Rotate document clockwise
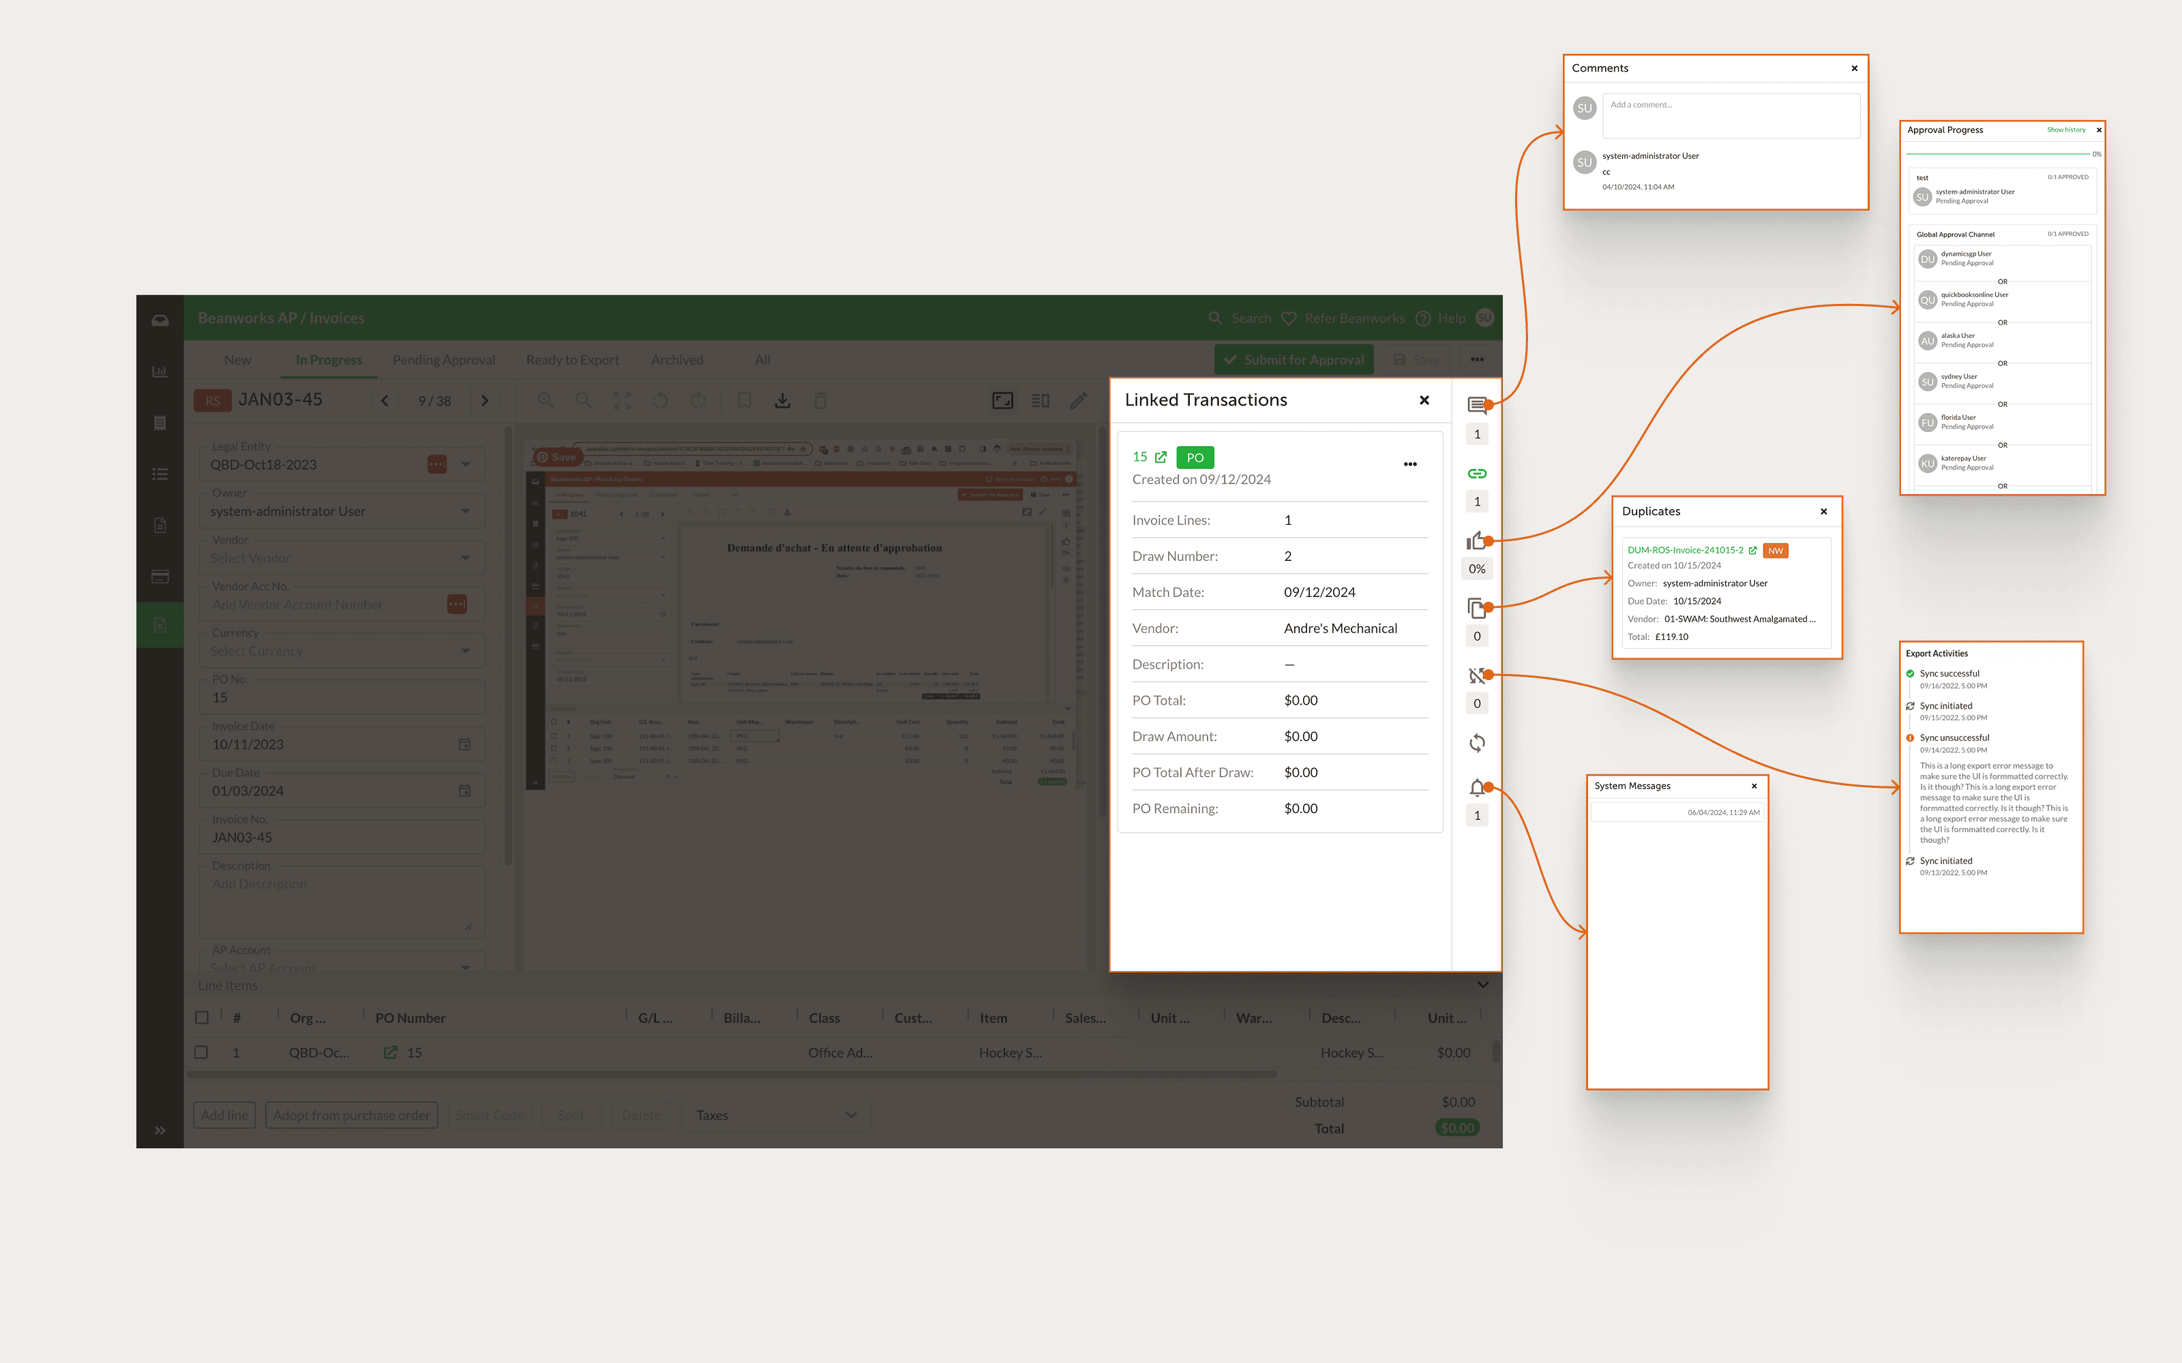The image size is (2182, 1363). coord(698,400)
